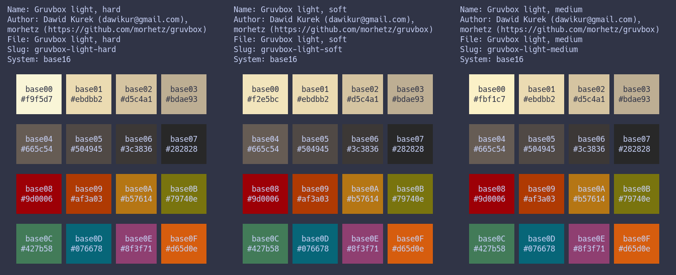The height and width of the screenshot is (275, 676).
Task: Click base0C green swatch in medium theme
Action: pyautogui.click(x=492, y=244)
